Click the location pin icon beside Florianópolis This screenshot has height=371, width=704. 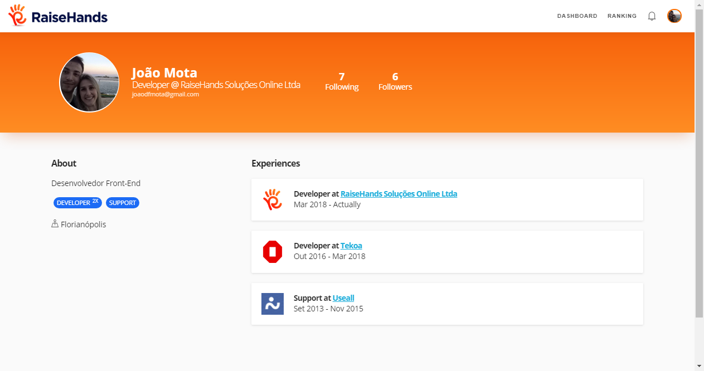[x=55, y=224]
